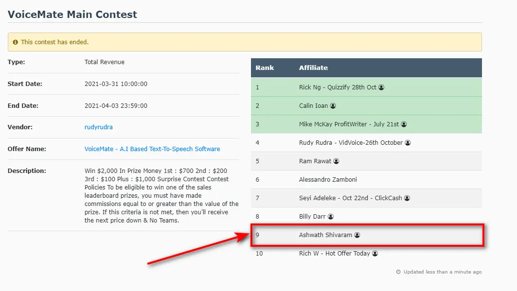The width and height of the screenshot is (517, 291).
Task: Select rank 1 Rick Ng row
Action: click(366, 87)
